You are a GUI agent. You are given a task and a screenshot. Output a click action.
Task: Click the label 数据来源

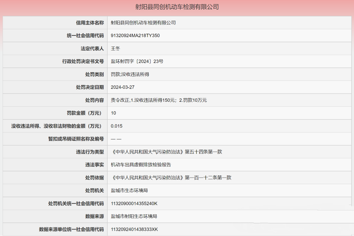(x=94, y=216)
